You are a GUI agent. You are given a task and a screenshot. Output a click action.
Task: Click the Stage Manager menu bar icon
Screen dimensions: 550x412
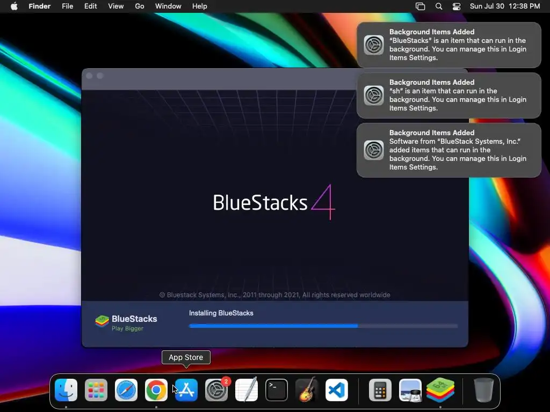click(420, 6)
